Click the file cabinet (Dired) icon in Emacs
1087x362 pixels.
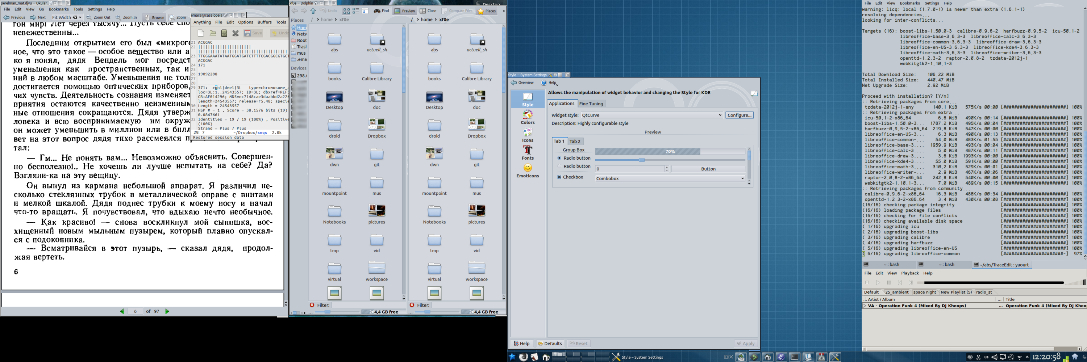click(x=224, y=33)
